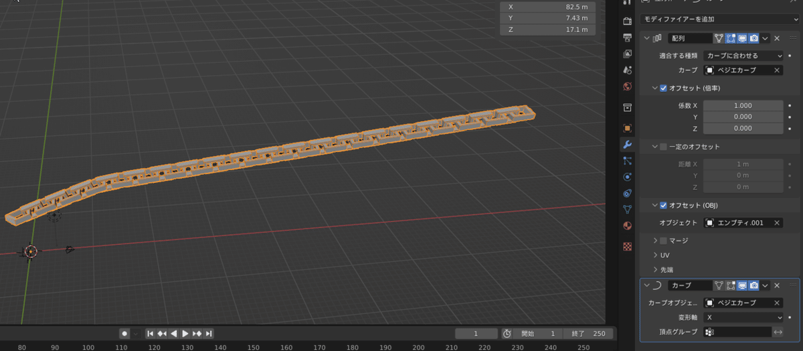The height and width of the screenshot is (351, 803).
Task: Click the current frame number field
Action: click(x=476, y=333)
